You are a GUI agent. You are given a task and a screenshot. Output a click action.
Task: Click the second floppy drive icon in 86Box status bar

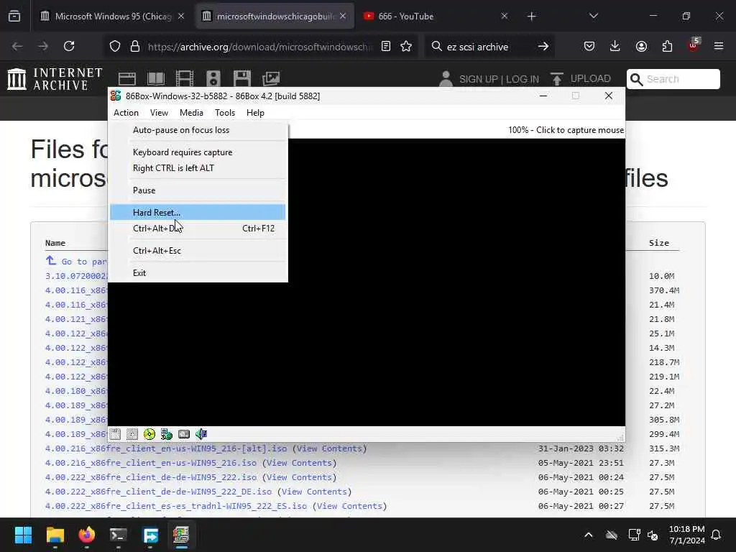[132, 434]
